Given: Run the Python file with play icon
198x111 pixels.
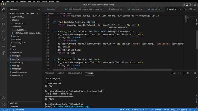Looking at the screenshot, I should [184, 9].
